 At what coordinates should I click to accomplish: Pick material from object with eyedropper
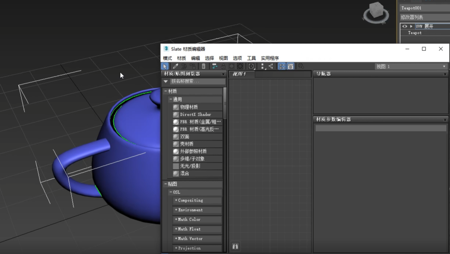175,66
